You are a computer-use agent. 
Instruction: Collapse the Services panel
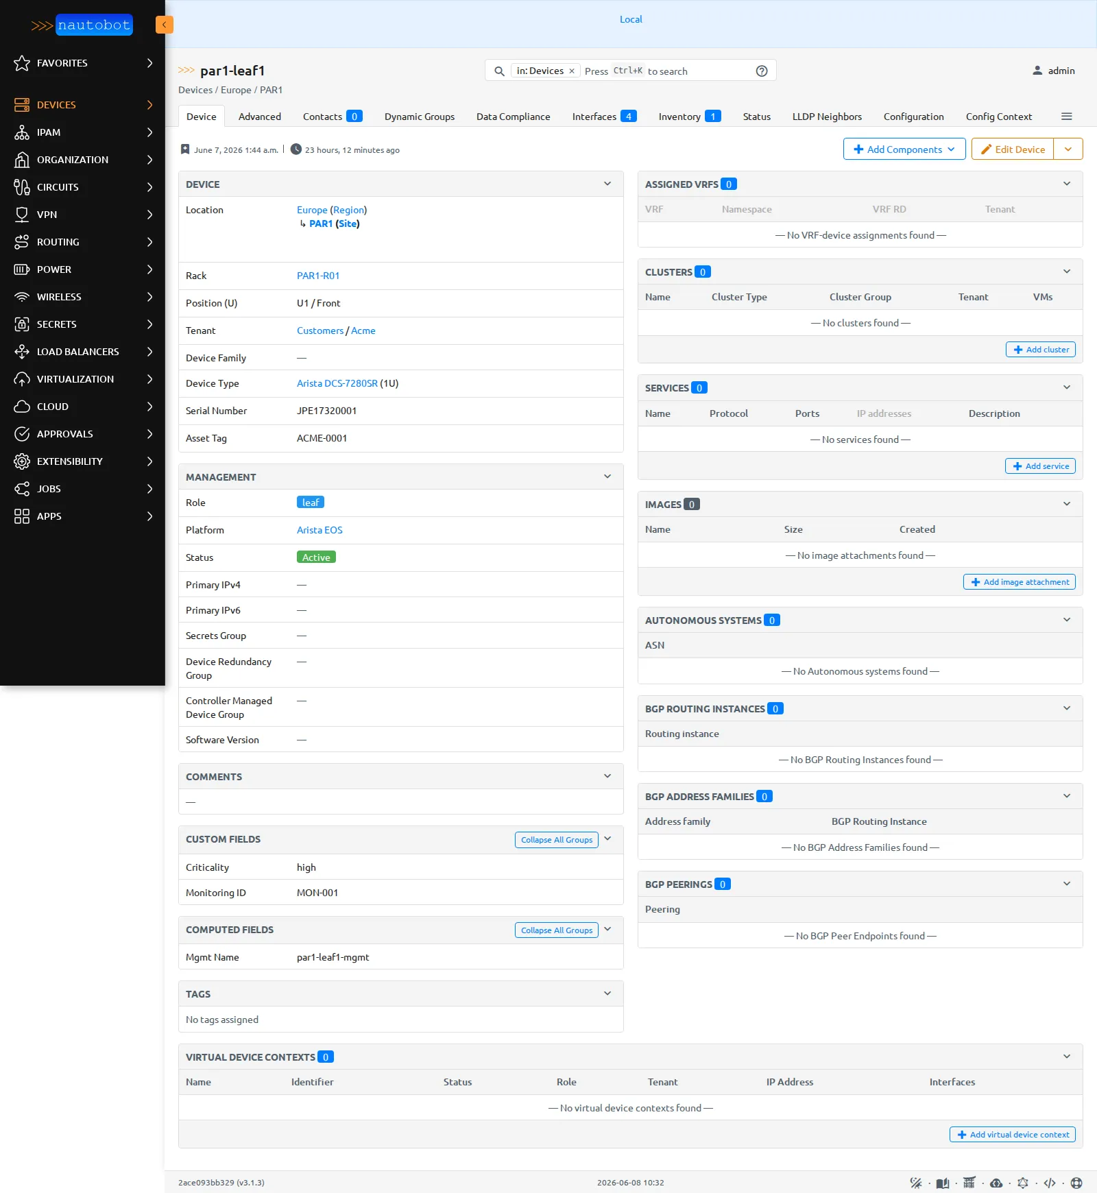click(1067, 387)
